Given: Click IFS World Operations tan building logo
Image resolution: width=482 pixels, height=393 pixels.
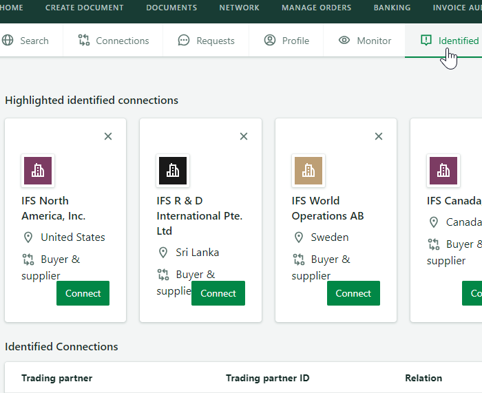Looking at the screenshot, I should [x=308, y=171].
